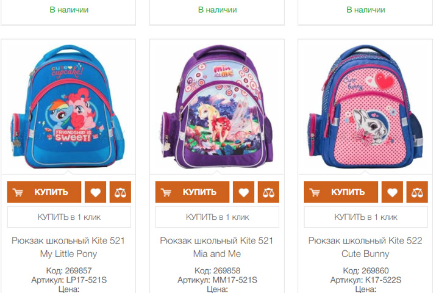Click КУПИТЬ в 1 клик for My Little Pony
The height and width of the screenshot is (293, 439).
pos(69,217)
